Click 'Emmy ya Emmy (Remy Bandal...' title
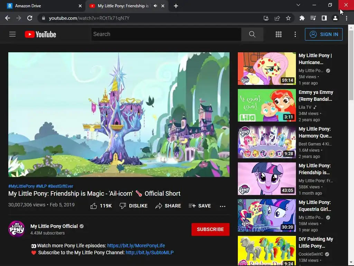 (x=316, y=96)
